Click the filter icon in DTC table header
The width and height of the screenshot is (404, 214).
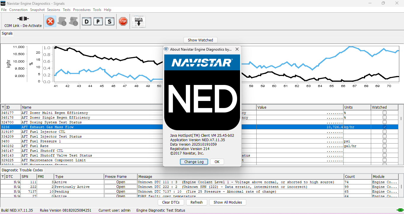(x=3, y=176)
